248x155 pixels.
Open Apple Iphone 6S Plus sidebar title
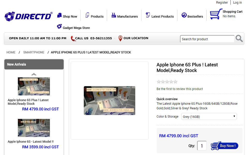tap(28, 102)
